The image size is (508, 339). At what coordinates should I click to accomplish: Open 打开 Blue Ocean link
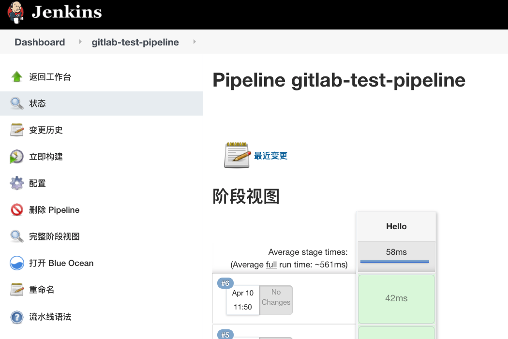click(x=61, y=263)
